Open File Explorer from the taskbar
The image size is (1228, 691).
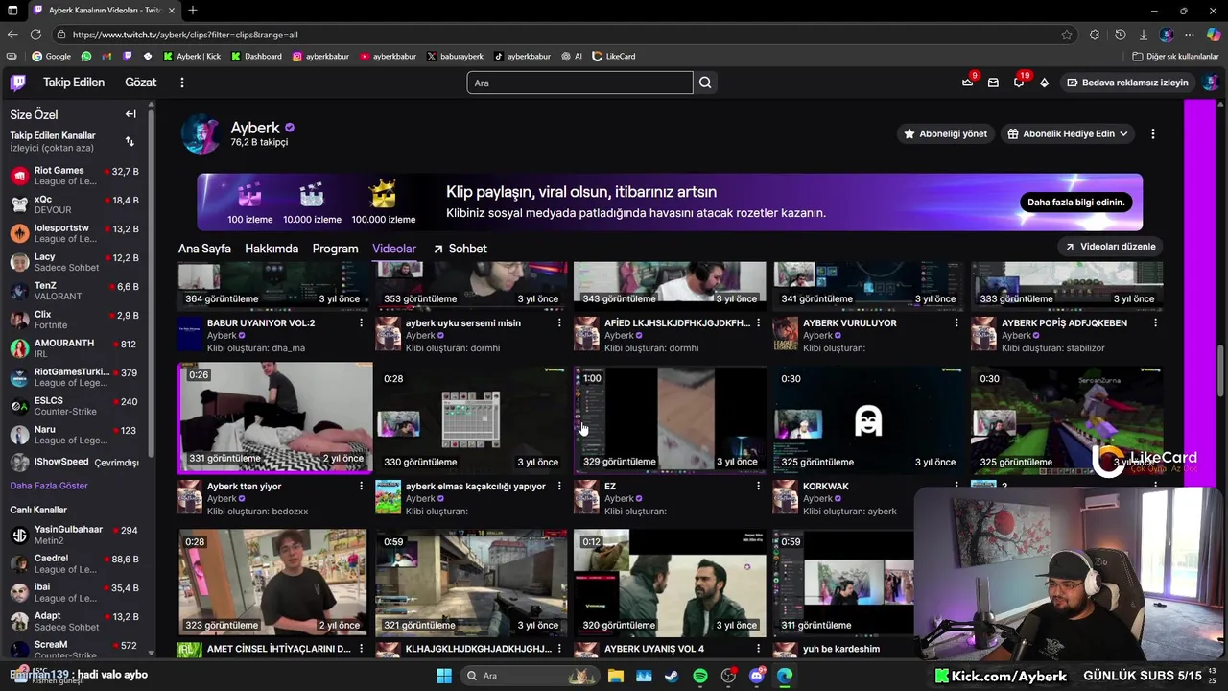click(615, 676)
